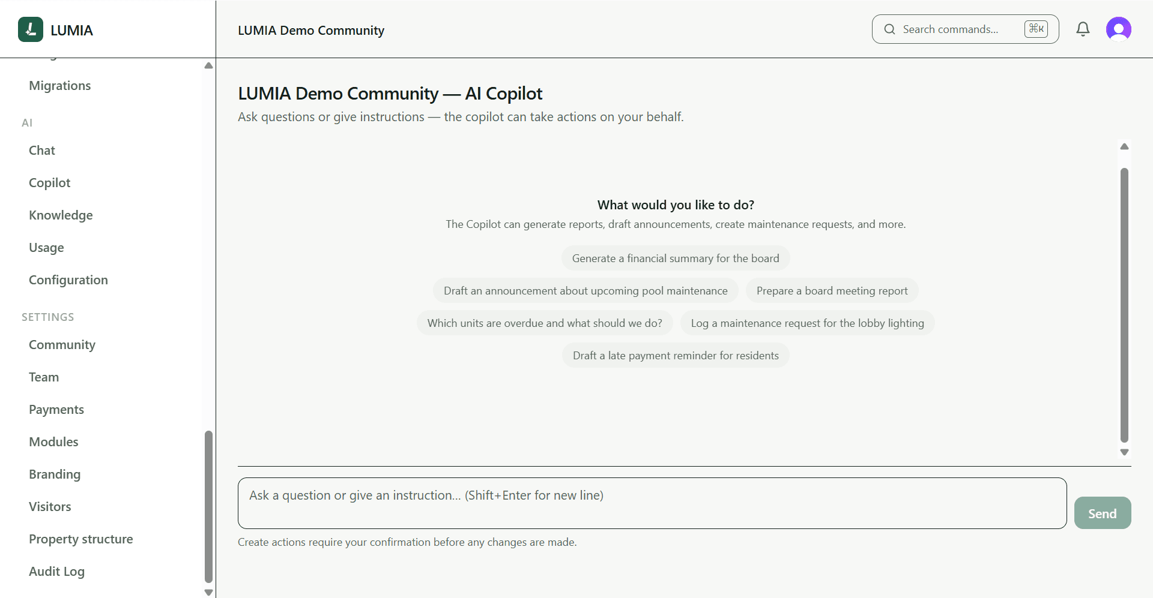Click the chat panel scroll-down arrow
This screenshot has height=598, width=1153.
point(1125,452)
